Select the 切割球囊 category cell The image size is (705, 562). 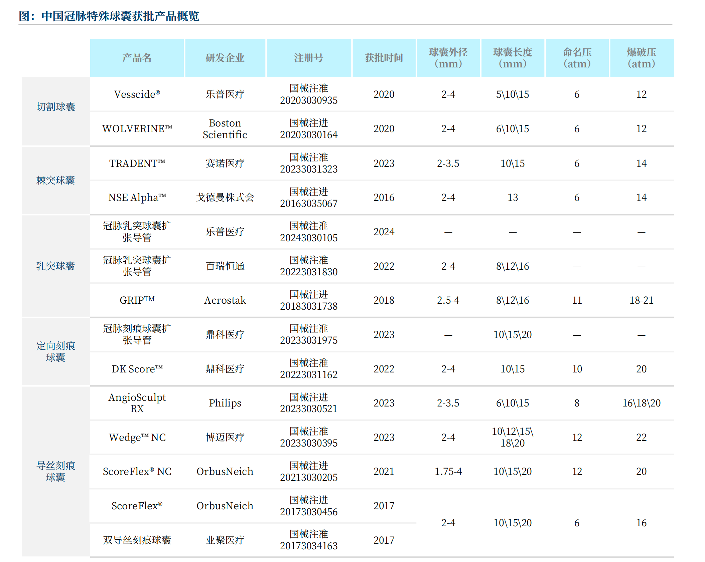55,107
